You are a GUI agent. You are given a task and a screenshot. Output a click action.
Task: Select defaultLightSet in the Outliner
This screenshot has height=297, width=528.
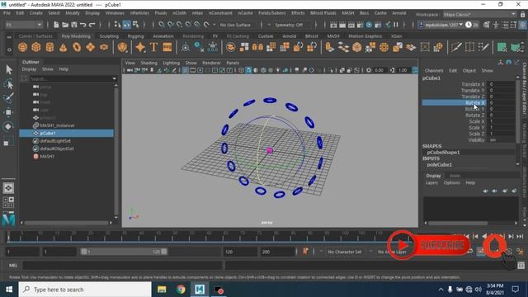[x=55, y=141]
